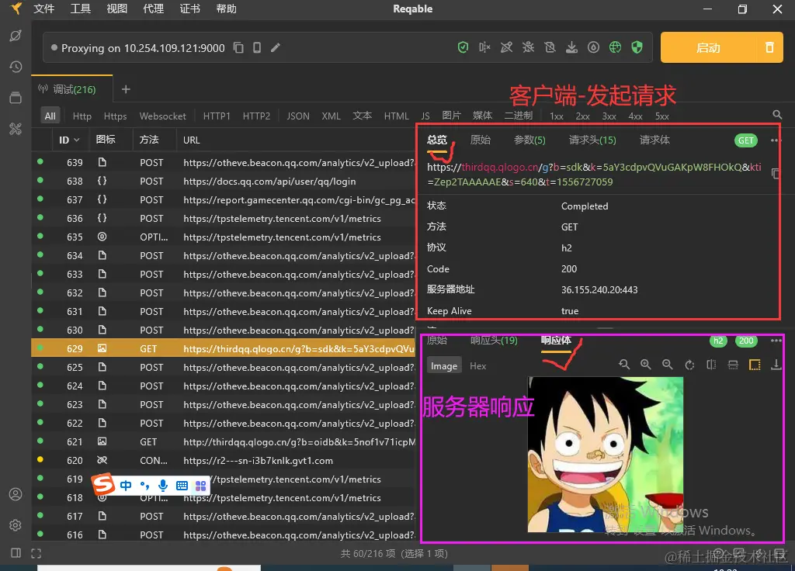Search traffic with the magnifier icon
Image resolution: width=795 pixels, height=571 pixels.
pos(776,115)
